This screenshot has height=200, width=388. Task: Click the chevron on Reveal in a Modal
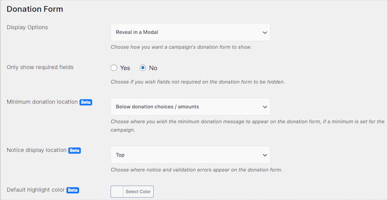(x=265, y=32)
